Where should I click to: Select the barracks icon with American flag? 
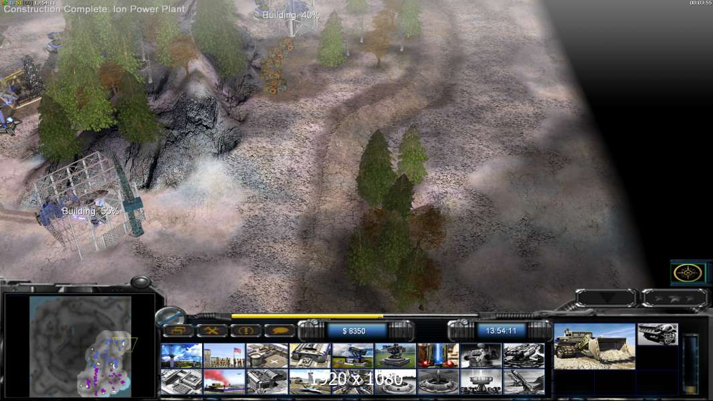[x=224, y=355]
